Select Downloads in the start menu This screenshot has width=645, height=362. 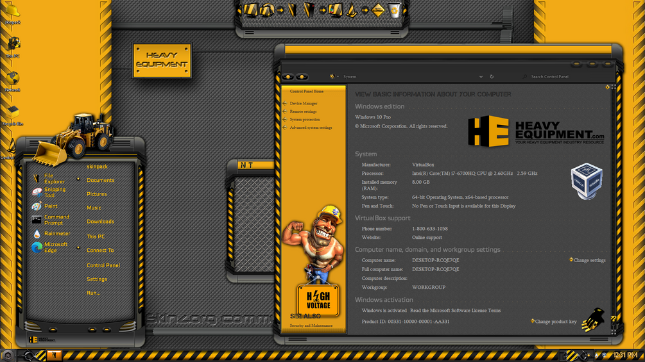coord(100,222)
